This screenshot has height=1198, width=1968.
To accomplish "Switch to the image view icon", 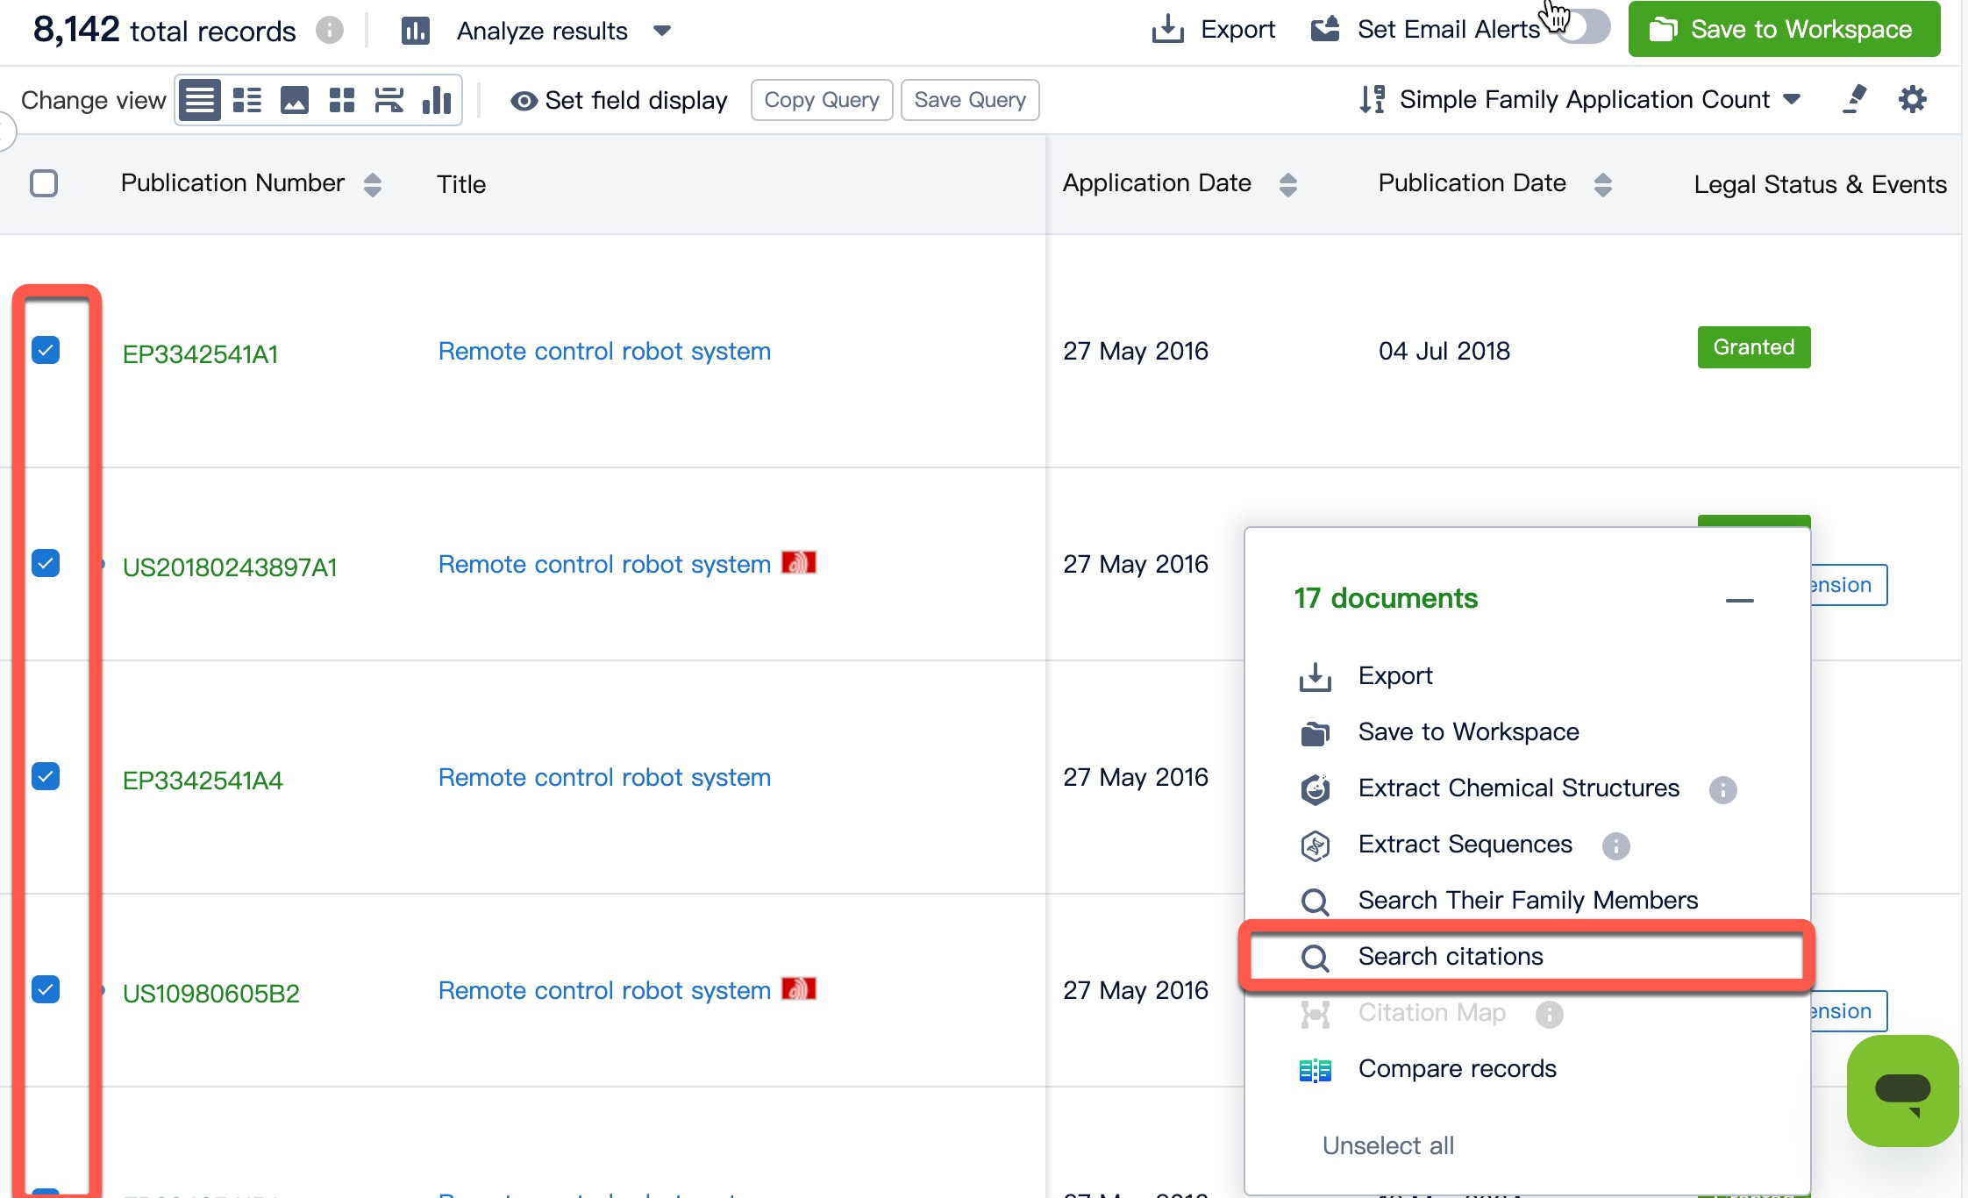I will click(294, 100).
